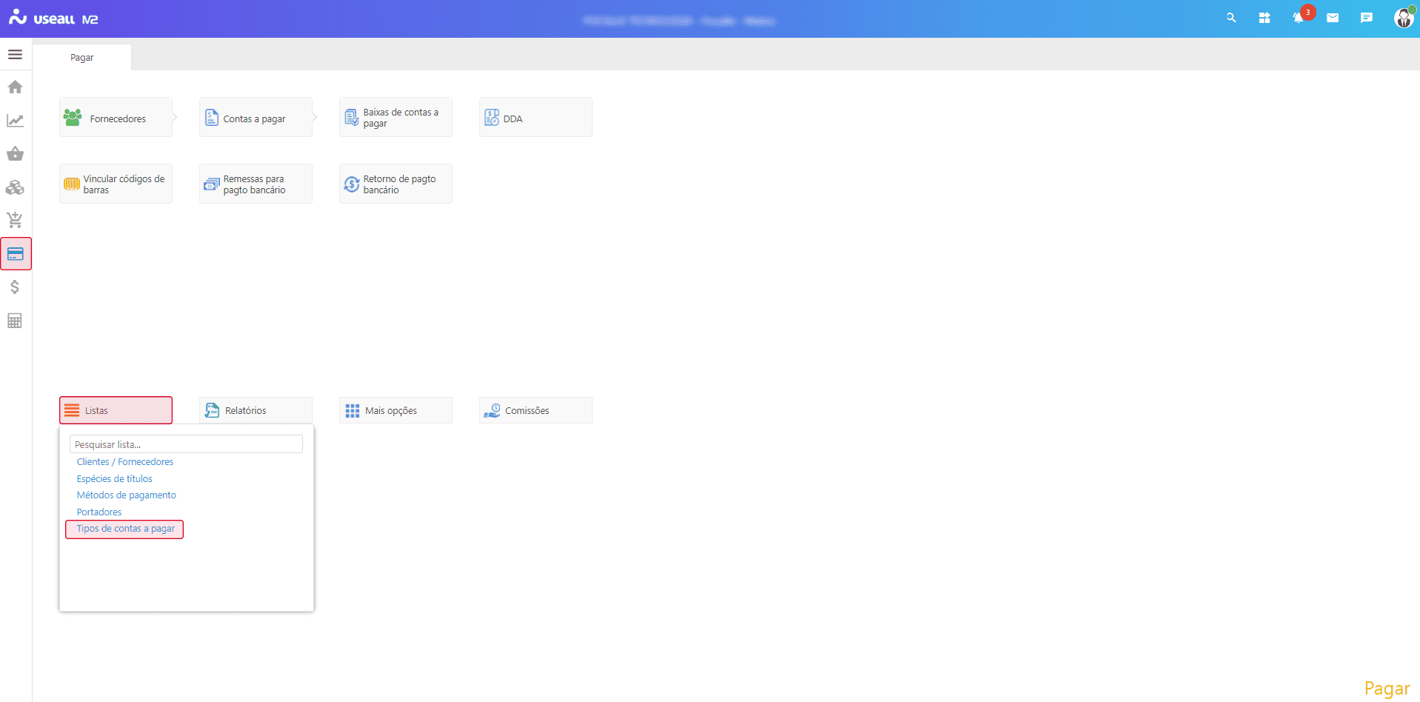Collapse the Listas dropdown

coord(116,410)
